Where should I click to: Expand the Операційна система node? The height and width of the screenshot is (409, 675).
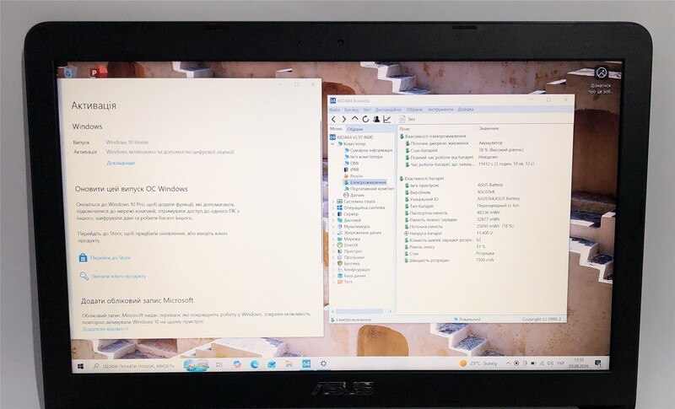click(x=332, y=207)
